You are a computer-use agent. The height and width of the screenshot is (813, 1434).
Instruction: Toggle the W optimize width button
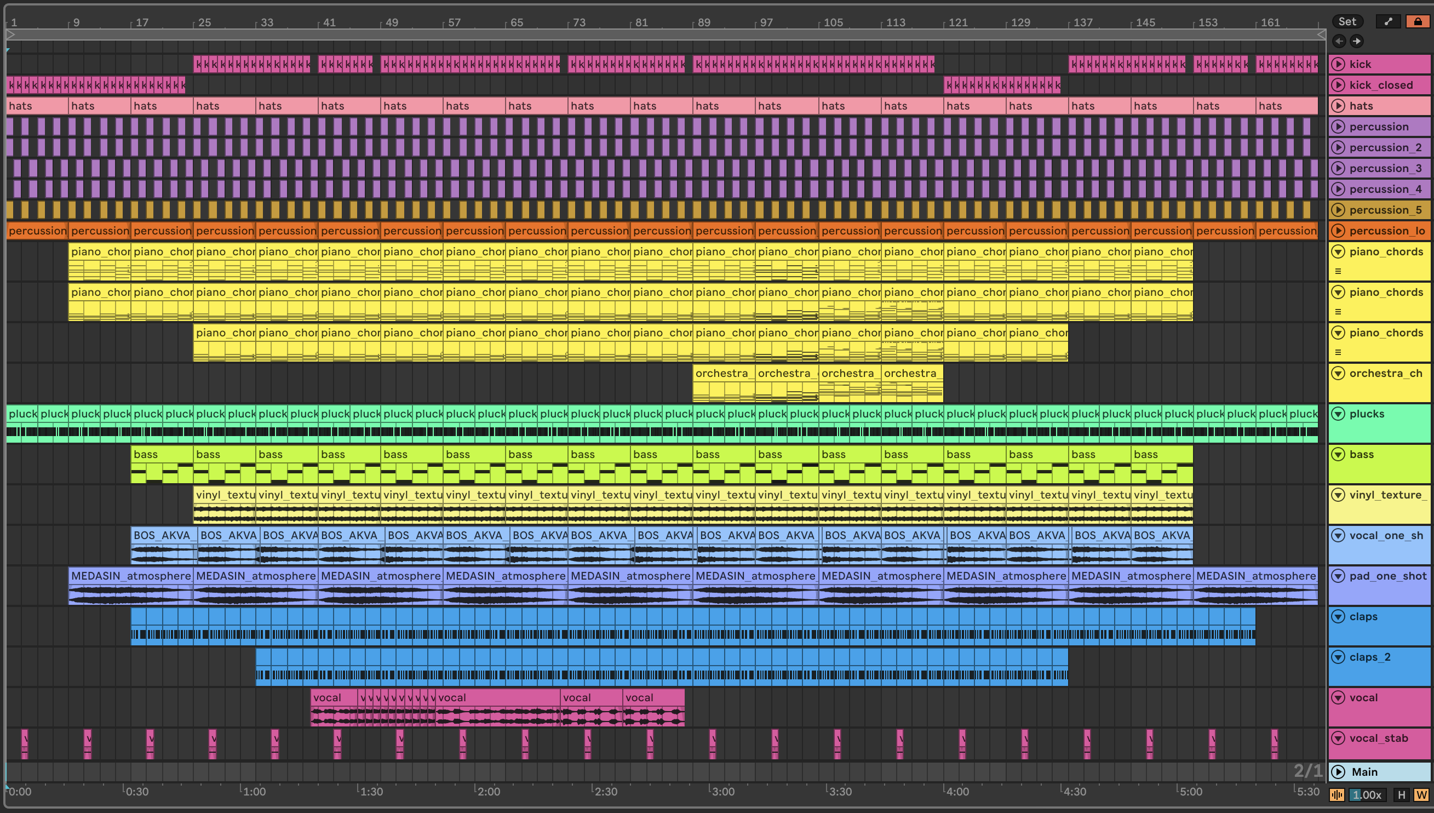click(x=1421, y=794)
